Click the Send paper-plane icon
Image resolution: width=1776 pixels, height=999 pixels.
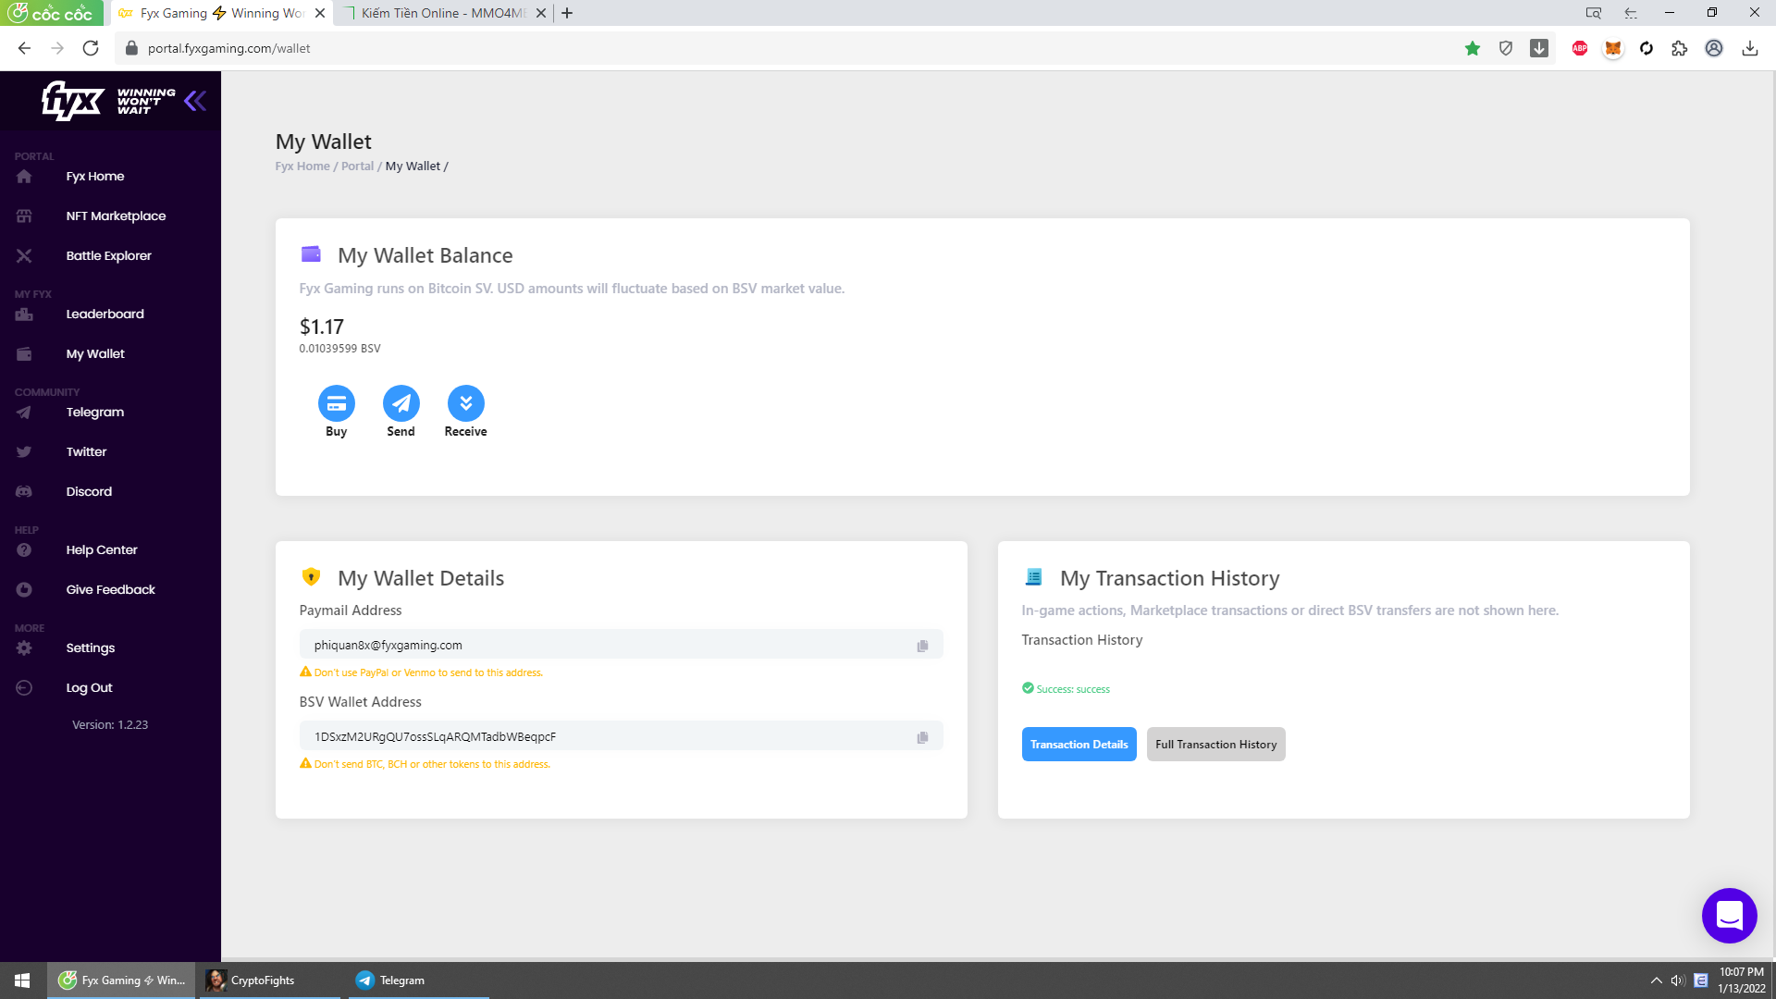[401, 403]
